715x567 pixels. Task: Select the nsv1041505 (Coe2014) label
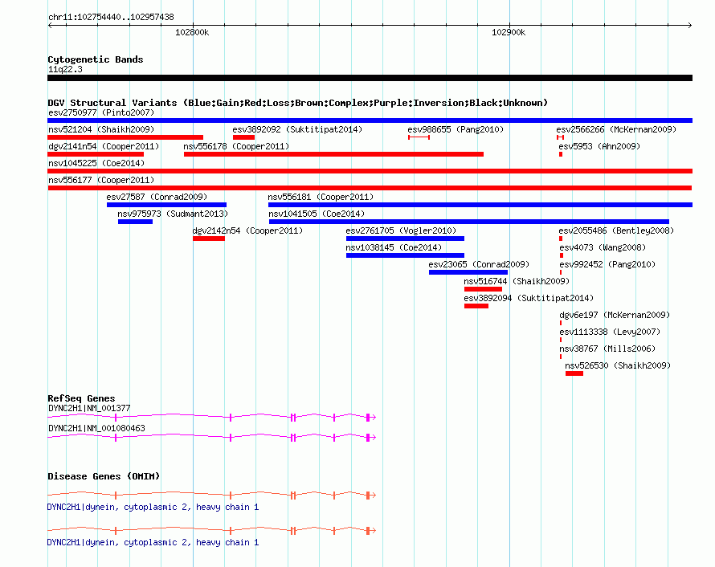(x=317, y=214)
